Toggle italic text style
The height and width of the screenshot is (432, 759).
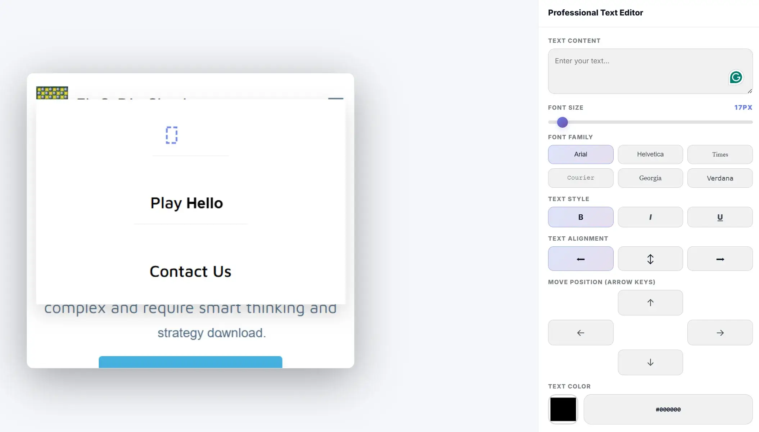(x=650, y=217)
